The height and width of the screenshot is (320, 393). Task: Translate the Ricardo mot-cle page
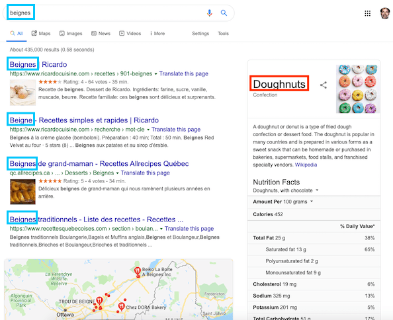click(176, 130)
